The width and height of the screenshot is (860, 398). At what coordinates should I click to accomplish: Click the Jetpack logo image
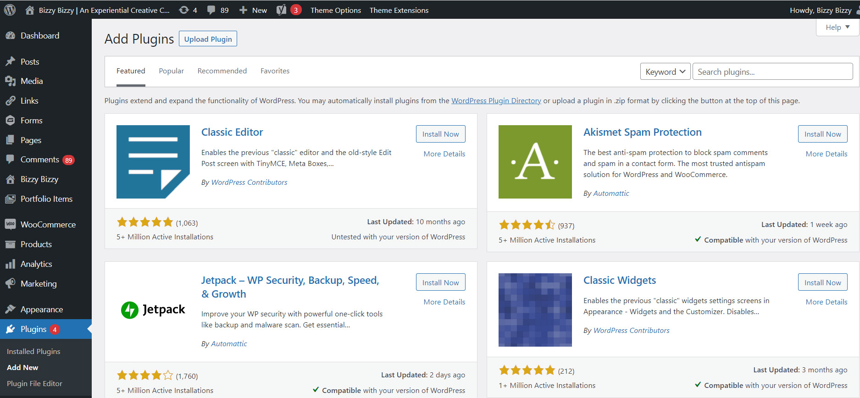(153, 310)
